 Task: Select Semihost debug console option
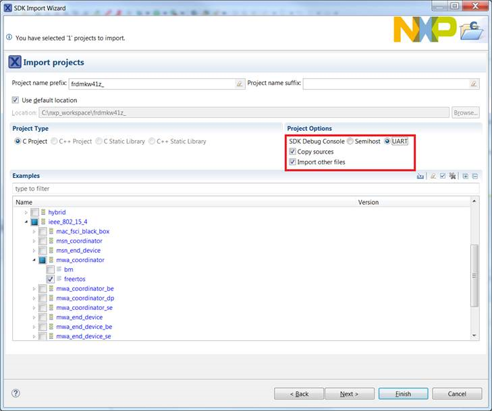pos(350,141)
